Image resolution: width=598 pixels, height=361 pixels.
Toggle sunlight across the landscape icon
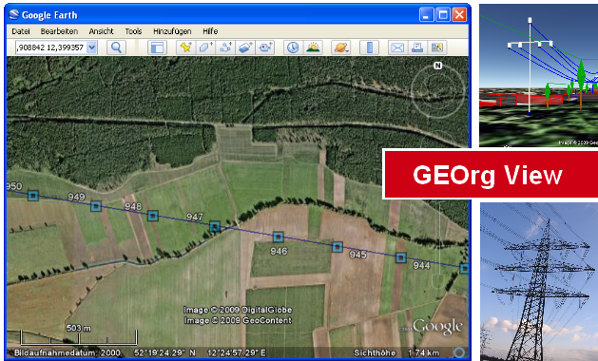click(x=313, y=47)
